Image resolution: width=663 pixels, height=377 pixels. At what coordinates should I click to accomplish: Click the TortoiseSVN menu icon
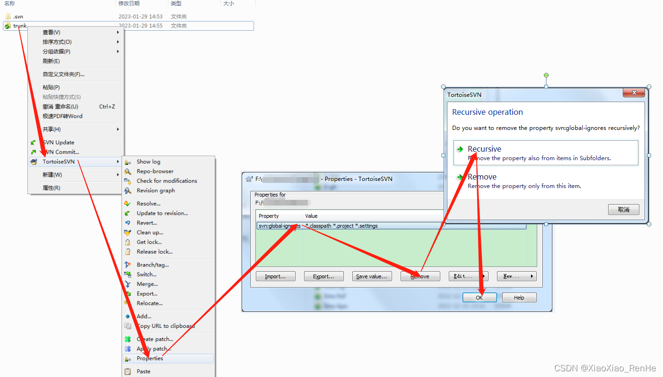34,162
